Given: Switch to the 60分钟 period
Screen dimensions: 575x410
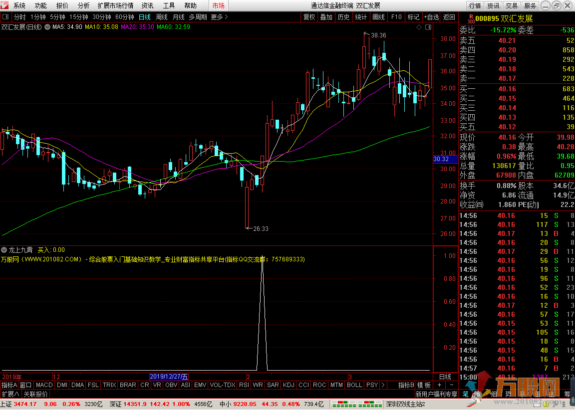Looking at the screenshot, I should click(x=125, y=17).
